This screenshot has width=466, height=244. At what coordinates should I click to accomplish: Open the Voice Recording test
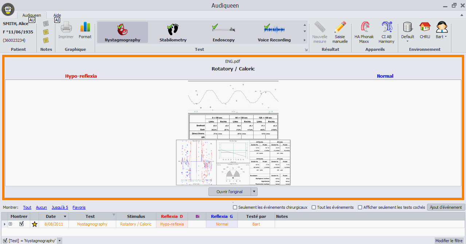(x=274, y=32)
